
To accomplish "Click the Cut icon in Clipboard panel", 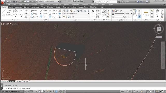I will (162, 11).
